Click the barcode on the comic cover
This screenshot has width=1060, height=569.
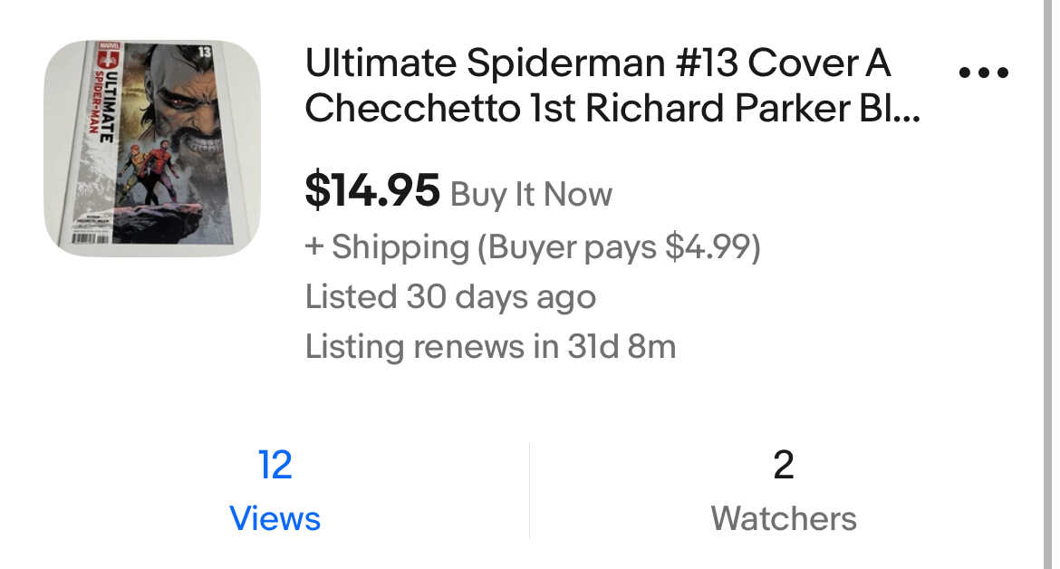click(89, 237)
